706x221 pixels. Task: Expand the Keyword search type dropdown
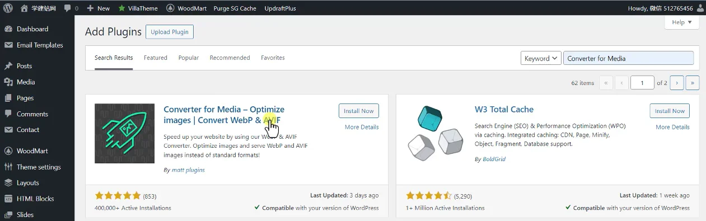click(x=541, y=58)
